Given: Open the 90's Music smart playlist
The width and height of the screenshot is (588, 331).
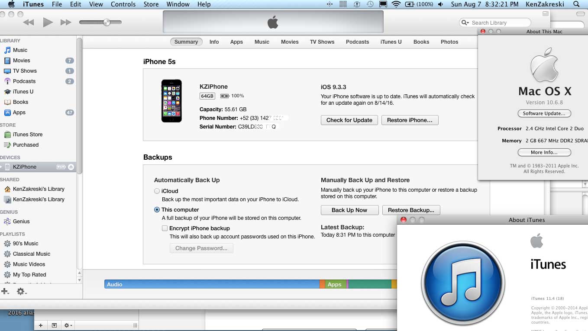Looking at the screenshot, I should pyautogui.click(x=26, y=244).
